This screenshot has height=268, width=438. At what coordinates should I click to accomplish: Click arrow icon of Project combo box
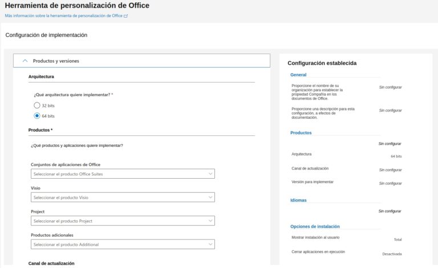coord(210,221)
